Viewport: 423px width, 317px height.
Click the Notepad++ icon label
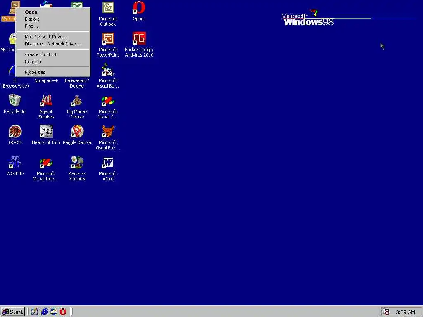click(46, 80)
